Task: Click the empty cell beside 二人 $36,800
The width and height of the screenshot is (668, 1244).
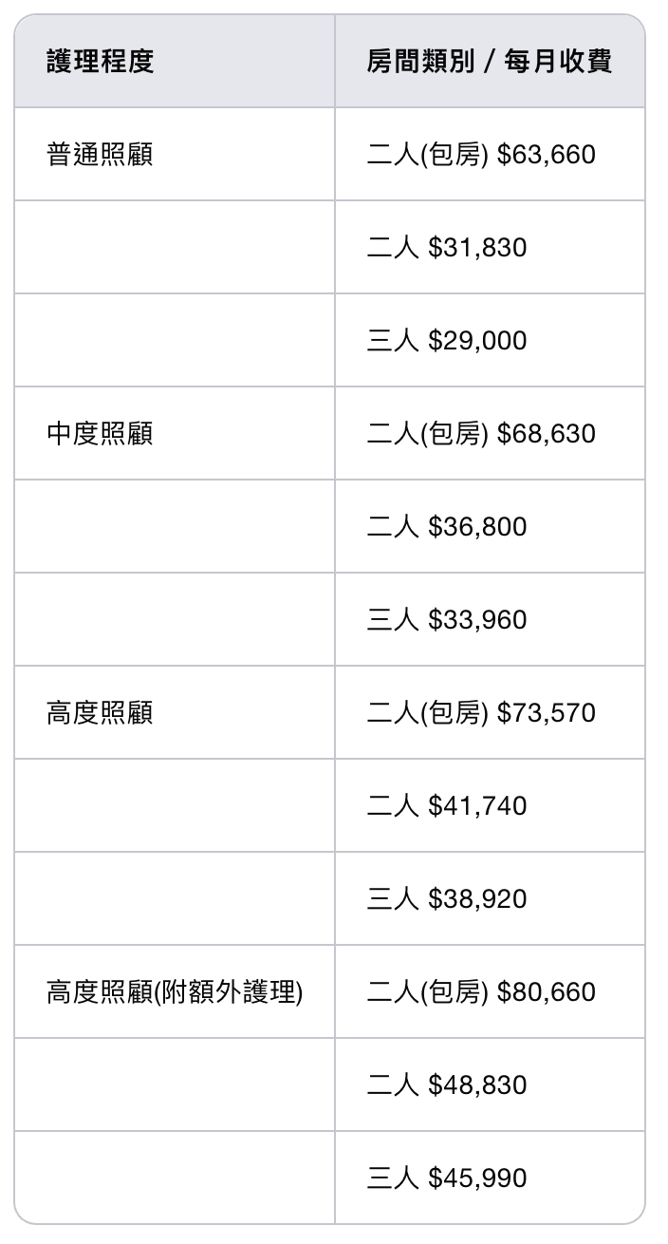Action: [175, 527]
